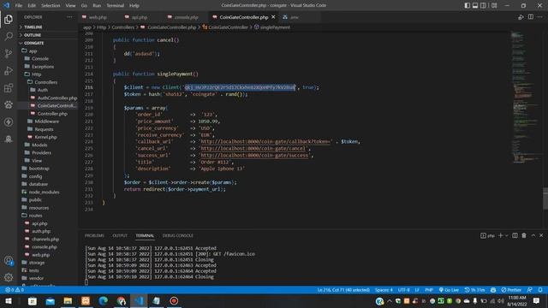Image resolution: width=548 pixels, height=308 pixels.
Task: Open terminal launch profile dropdown arrow
Action: tap(506, 235)
